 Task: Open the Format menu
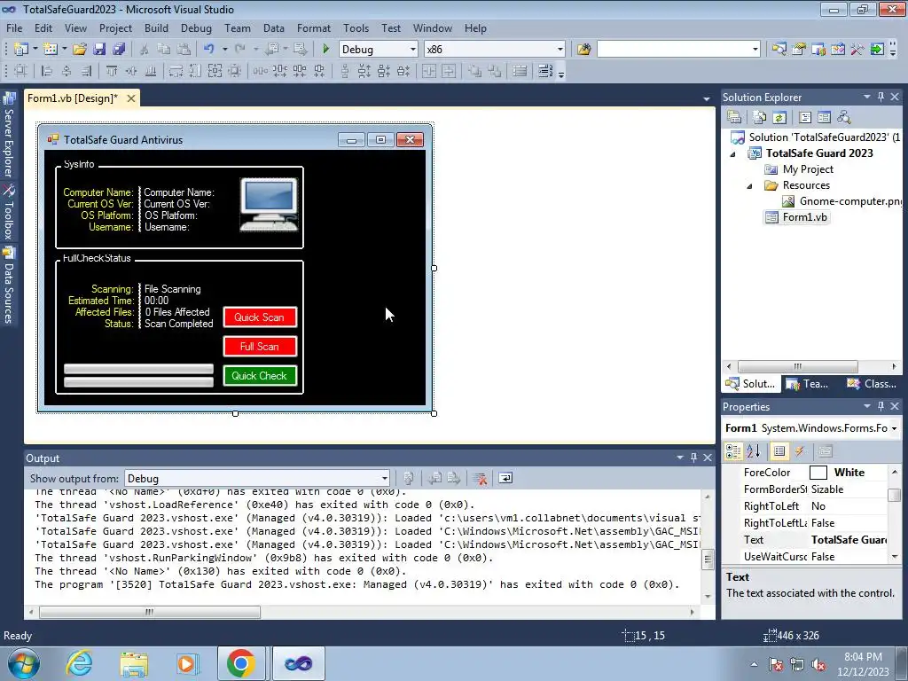[313, 27]
